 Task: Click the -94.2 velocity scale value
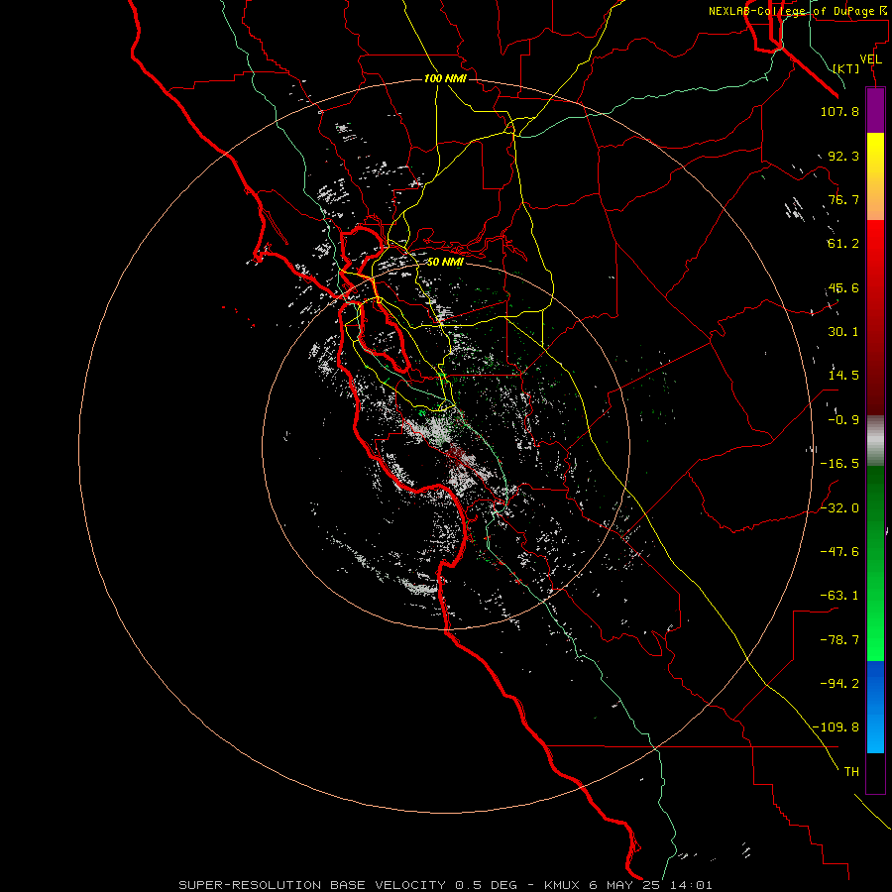pos(839,683)
